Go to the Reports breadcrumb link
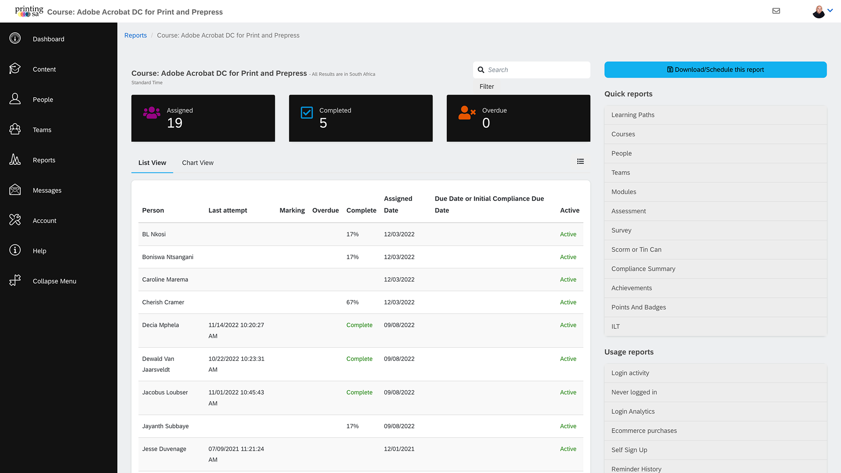The image size is (841, 473). (x=135, y=35)
